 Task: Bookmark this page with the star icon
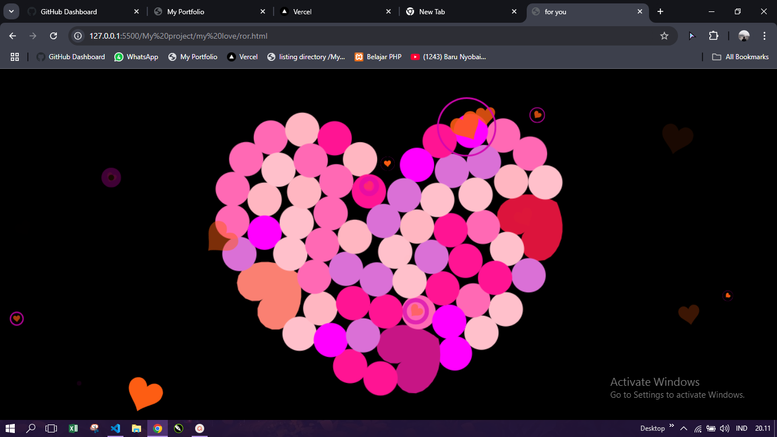coord(664,36)
